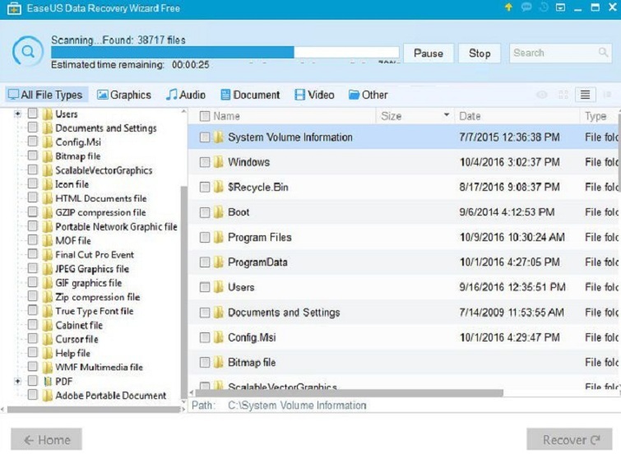The image size is (621, 455).
Task: Click the $Recycle.Bin folder icon
Action: click(218, 187)
